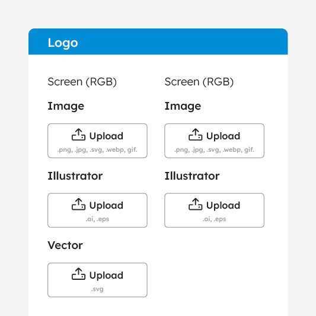The image size is (316, 316).
Task: Click the Upload text in the left column's Illustrator box
Action: [x=106, y=206]
